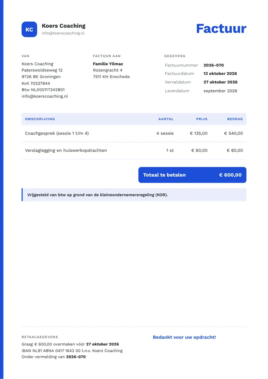
Task: Click the 'FACTUUR AAN' section label
Action: tap(107, 56)
